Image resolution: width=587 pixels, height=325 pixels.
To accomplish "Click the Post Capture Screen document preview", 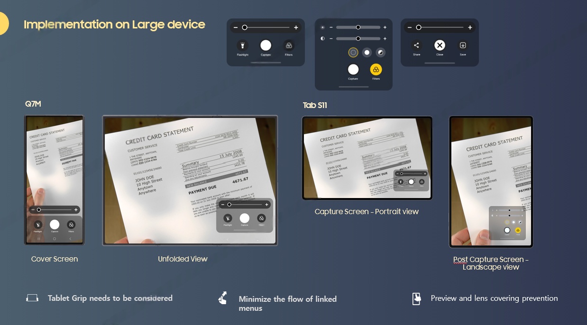I will click(x=491, y=182).
